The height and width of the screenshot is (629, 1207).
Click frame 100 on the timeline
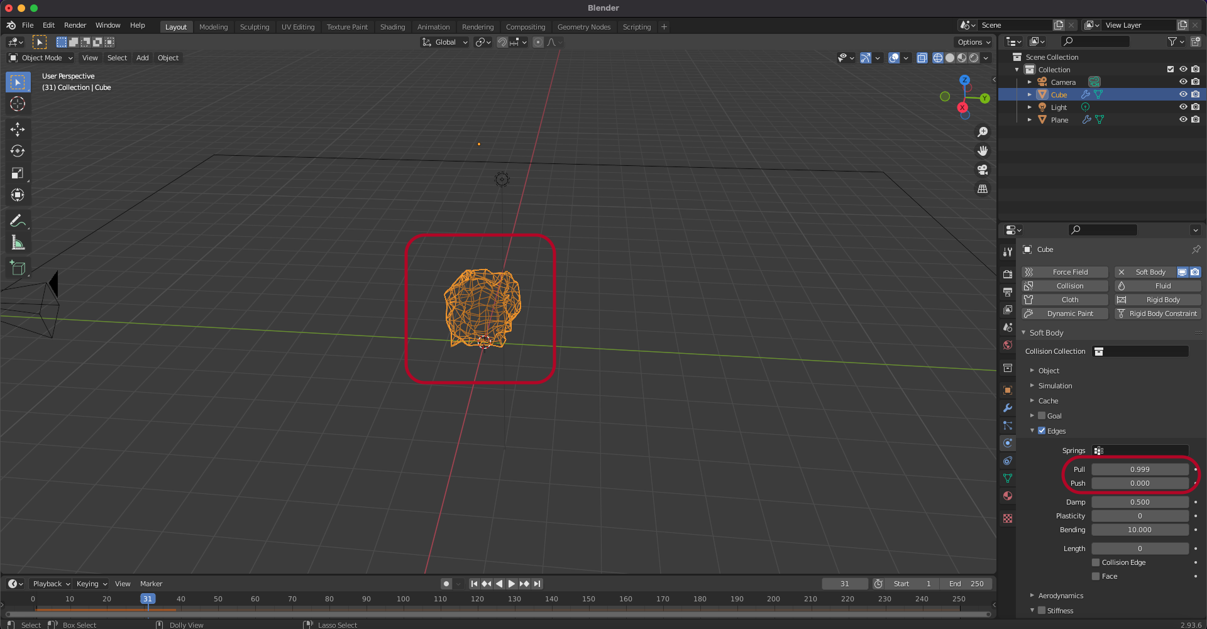coord(403,599)
